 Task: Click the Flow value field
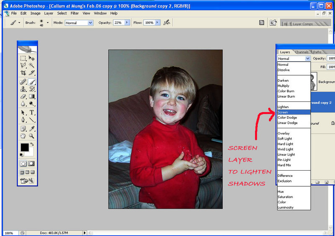(149, 23)
